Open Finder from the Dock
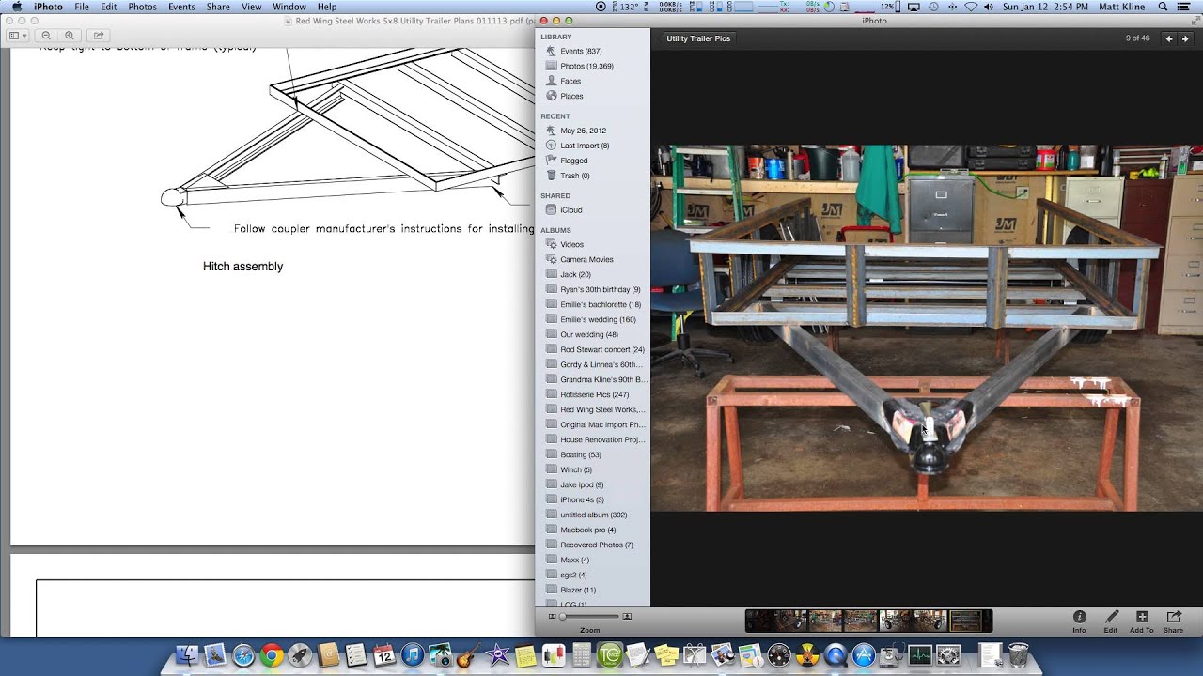Image resolution: width=1203 pixels, height=676 pixels. pyautogui.click(x=187, y=654)
